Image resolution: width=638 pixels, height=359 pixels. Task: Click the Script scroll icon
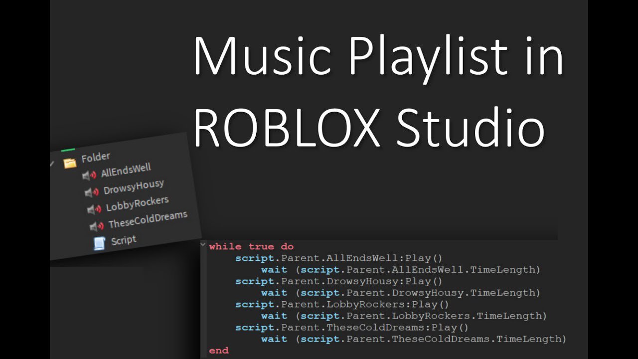[x=99, y=243]
